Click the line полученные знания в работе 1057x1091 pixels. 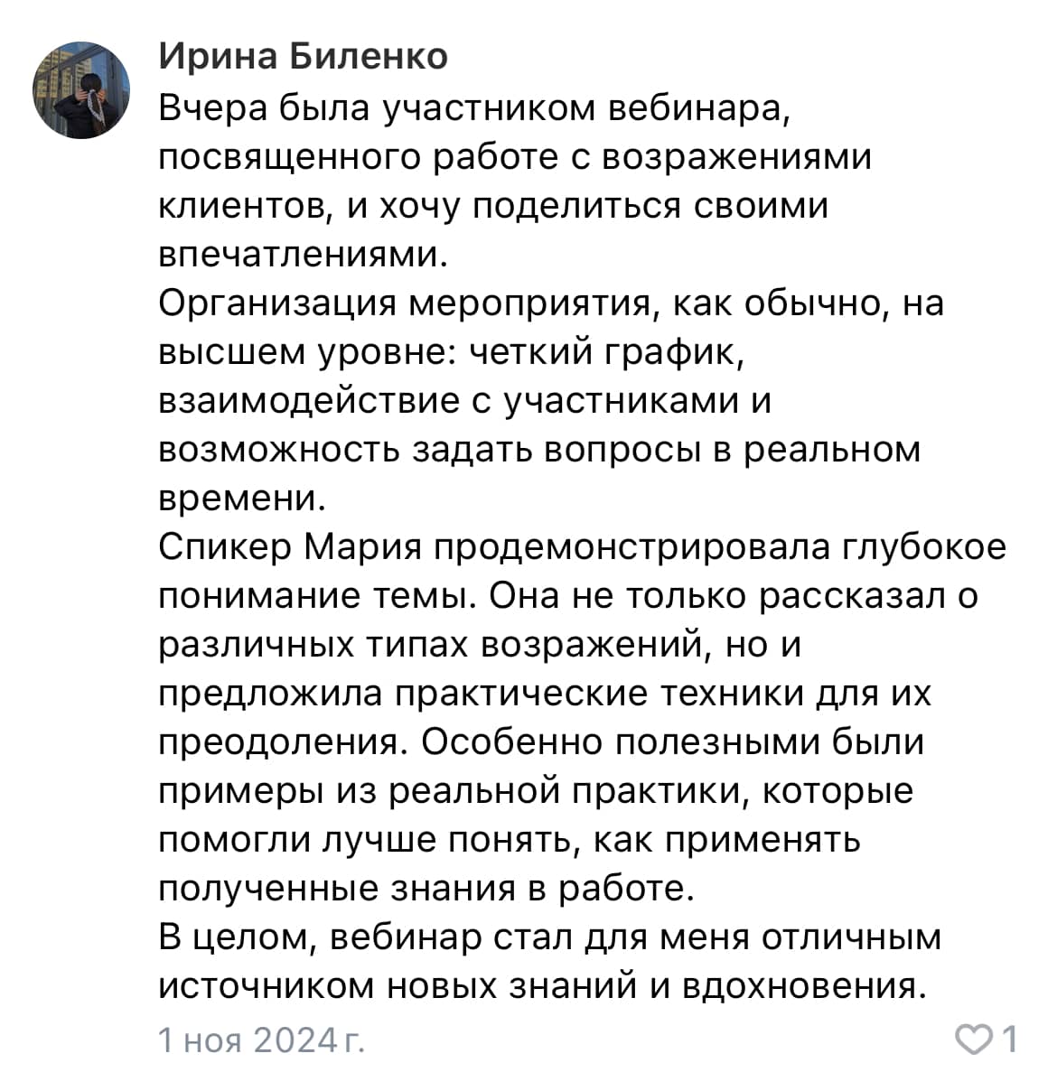click(x=426, y=889)
